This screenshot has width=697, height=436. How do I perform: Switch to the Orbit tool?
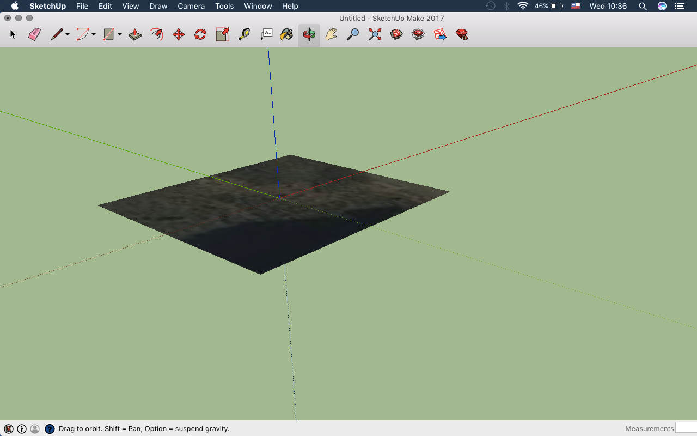pos(309,34)
